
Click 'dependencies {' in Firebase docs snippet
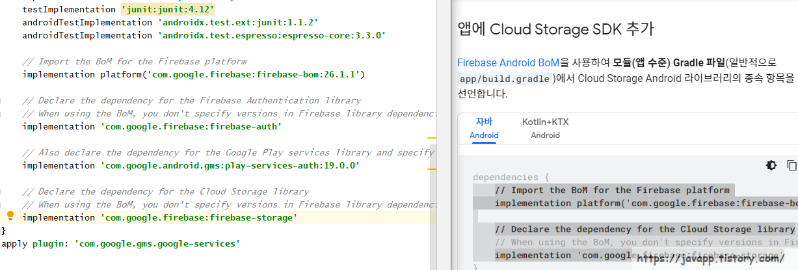[x=511, y=177]
